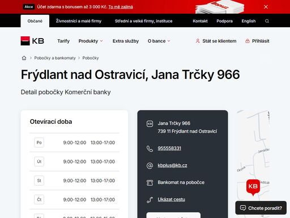Click the Akce badge in banner
The width and height of the screenshot is (290, 218).
point(29,7)
